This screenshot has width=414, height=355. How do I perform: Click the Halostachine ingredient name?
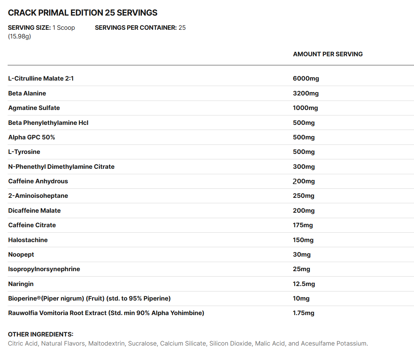[28, 240]
